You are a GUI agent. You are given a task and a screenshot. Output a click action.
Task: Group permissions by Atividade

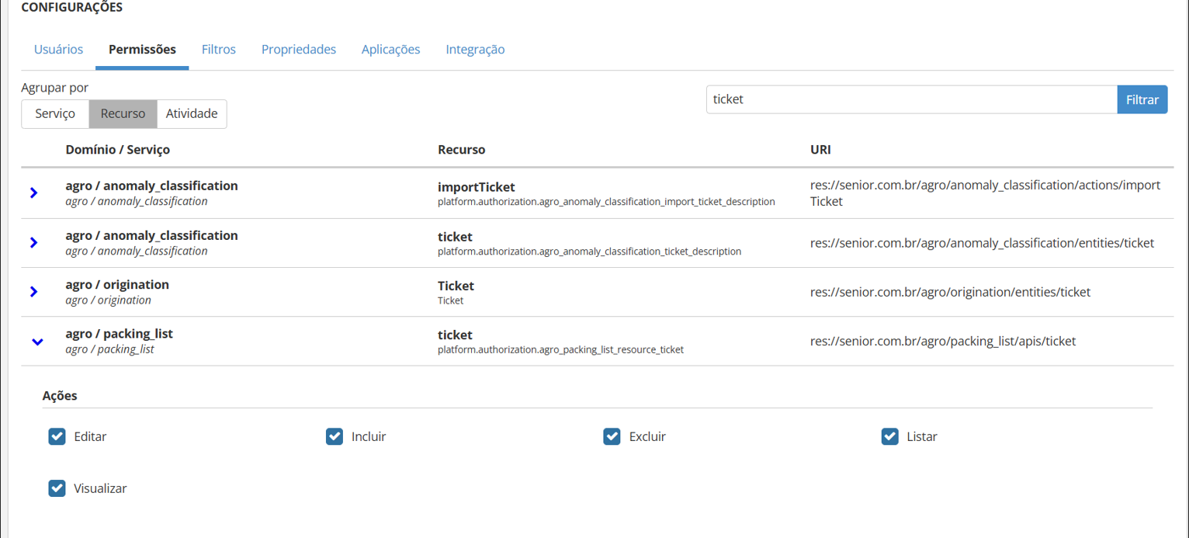[x=192, y=113]
